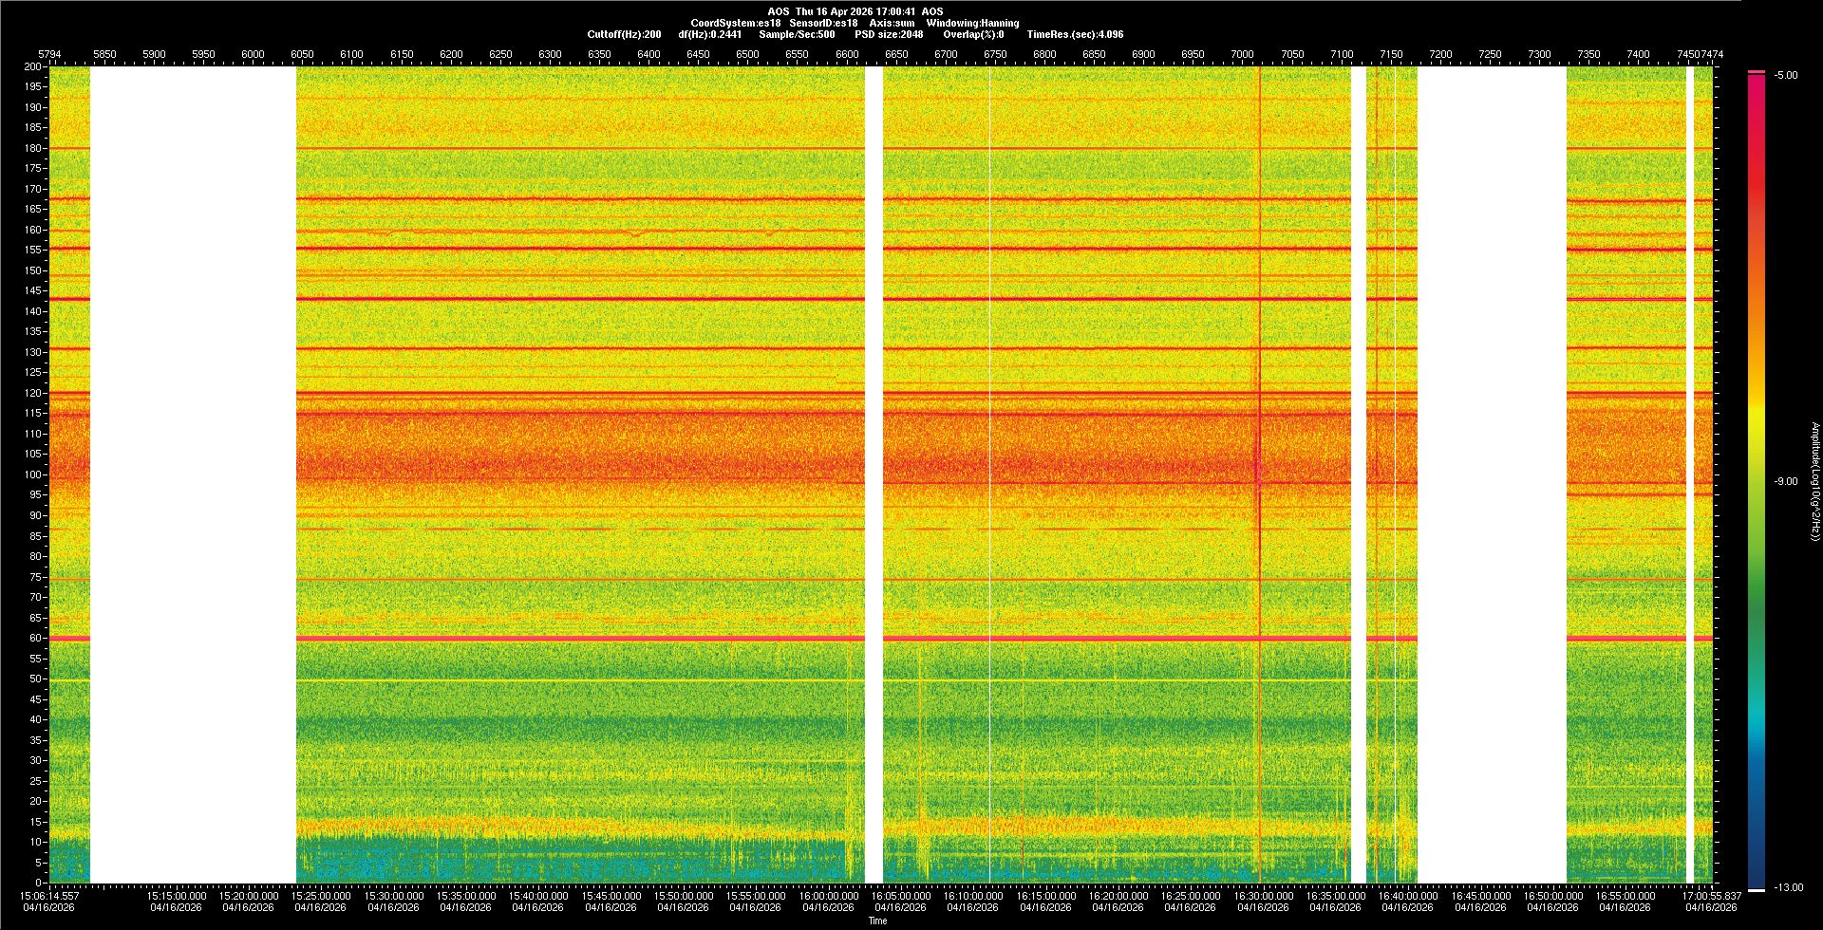Click the 16:30:00.000 time axis label
Image resolution: width=1823 pixels, height=930 pixels.
pos(1263,896)
